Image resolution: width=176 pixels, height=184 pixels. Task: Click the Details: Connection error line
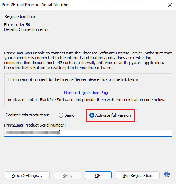pos(26,29)
